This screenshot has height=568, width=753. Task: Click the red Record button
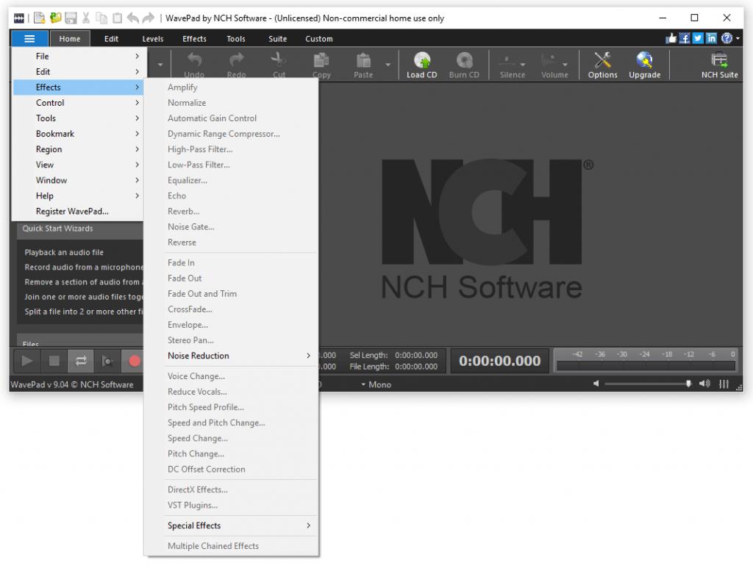pyautogui.click(x=134, y=361)
